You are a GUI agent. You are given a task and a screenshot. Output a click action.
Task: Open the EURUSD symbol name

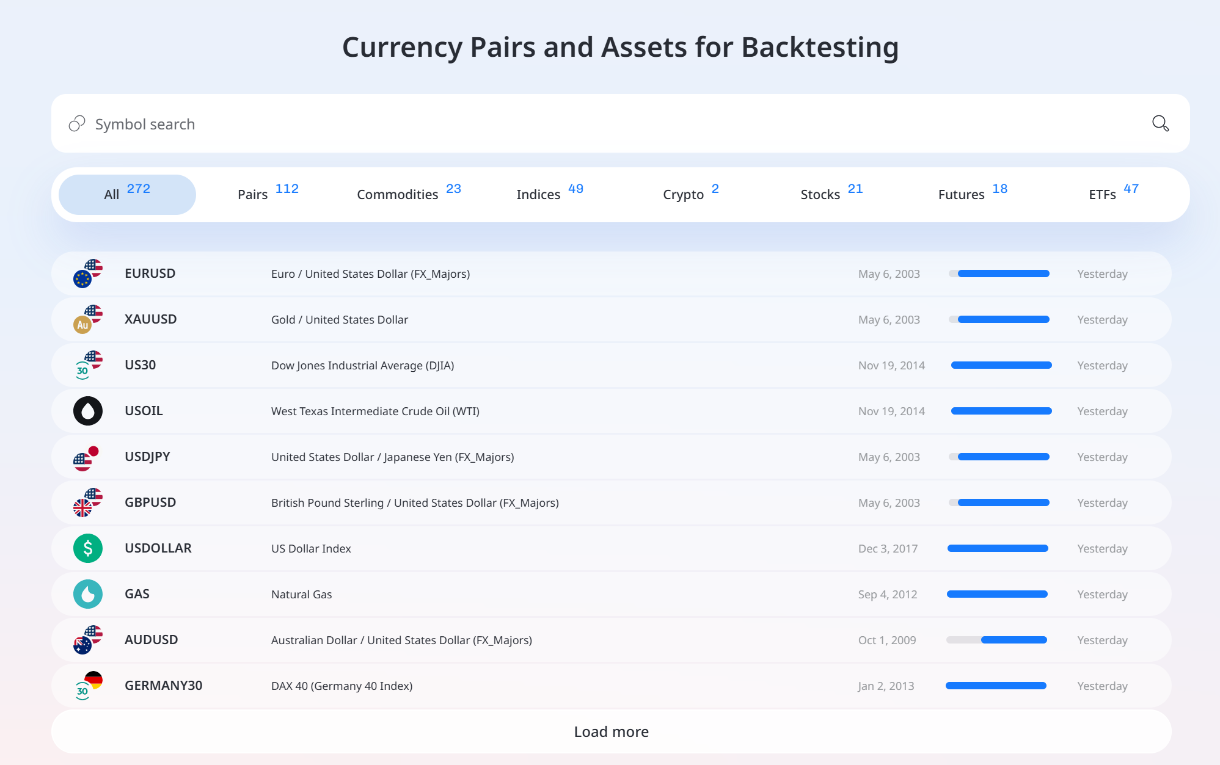click(x=150, y=274)
